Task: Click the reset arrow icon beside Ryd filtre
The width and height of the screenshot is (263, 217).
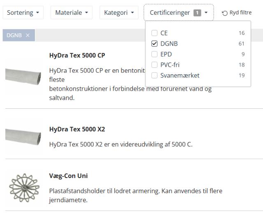Action: (x=224, y=13)
